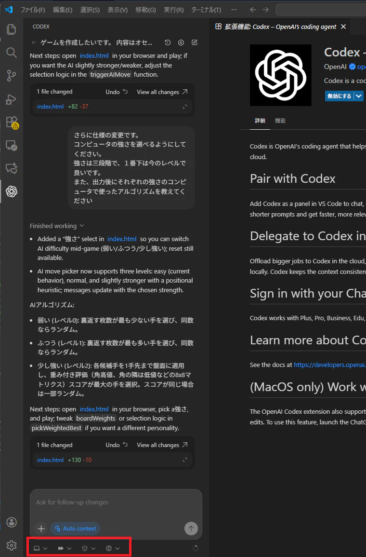
Task: Open index.html link in the +130 -10 card
Action: [x=51, y=460]
